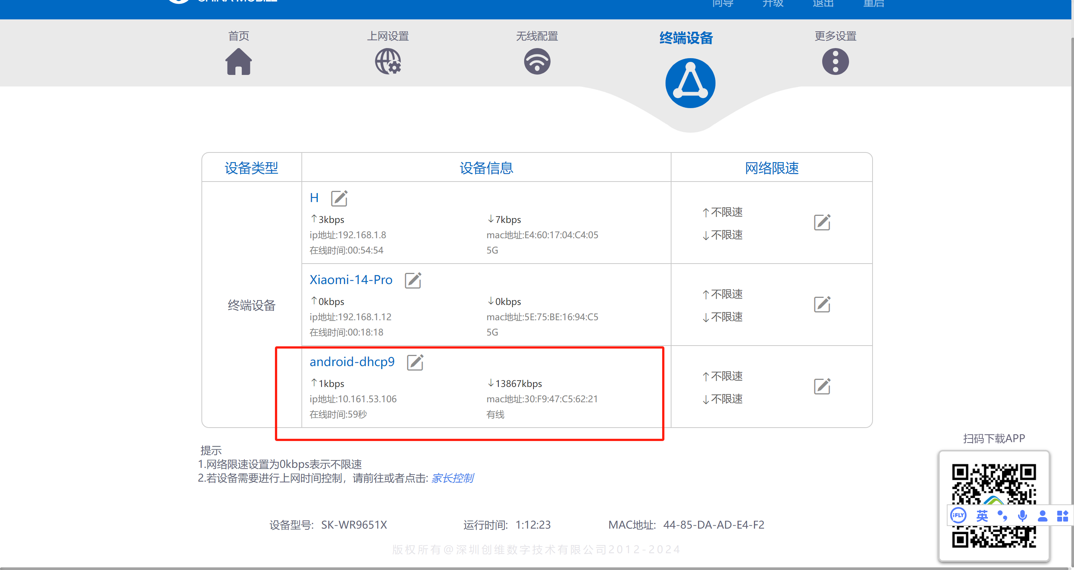The width and height of the screenshot is (1074, 570).
Task: Edit device name Xiaomi-14-Pro
Action: click(413, 280)
